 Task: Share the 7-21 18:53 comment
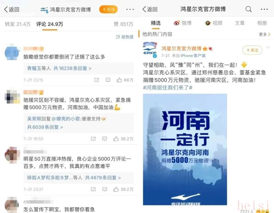click(93, 139)
